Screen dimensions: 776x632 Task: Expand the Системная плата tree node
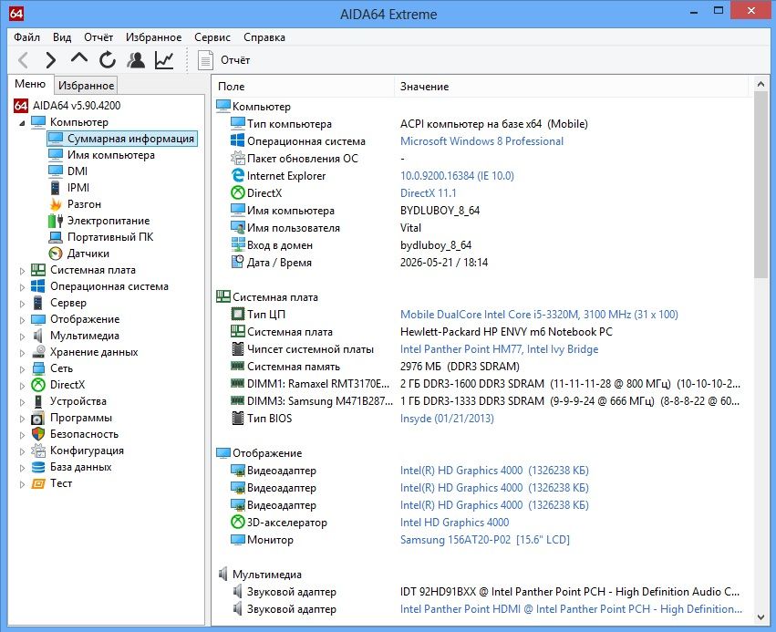(x=22, y=271)
